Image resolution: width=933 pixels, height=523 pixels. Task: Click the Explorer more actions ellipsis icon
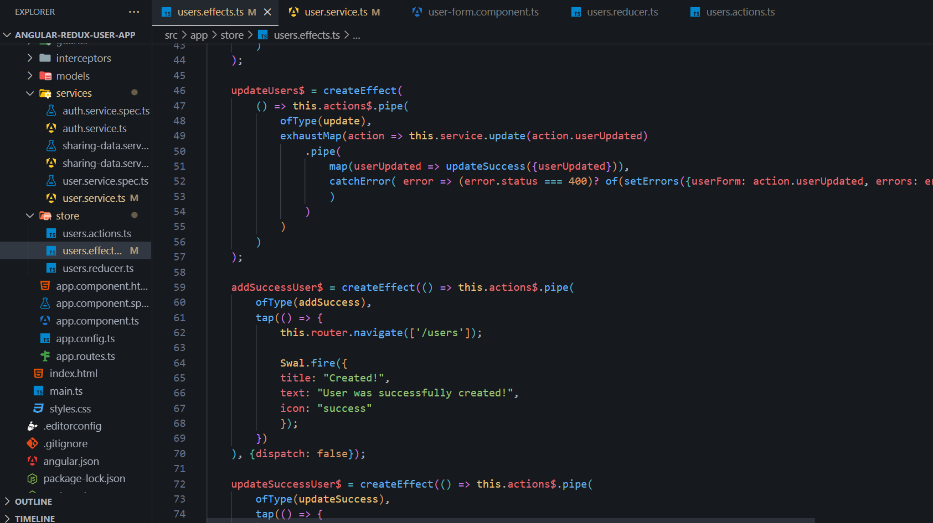[134, 12]
